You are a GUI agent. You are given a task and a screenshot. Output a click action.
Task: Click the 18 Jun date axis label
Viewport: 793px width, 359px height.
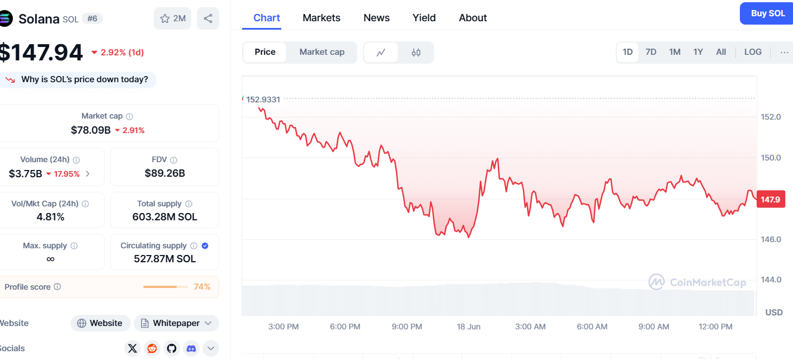point(468,327)
